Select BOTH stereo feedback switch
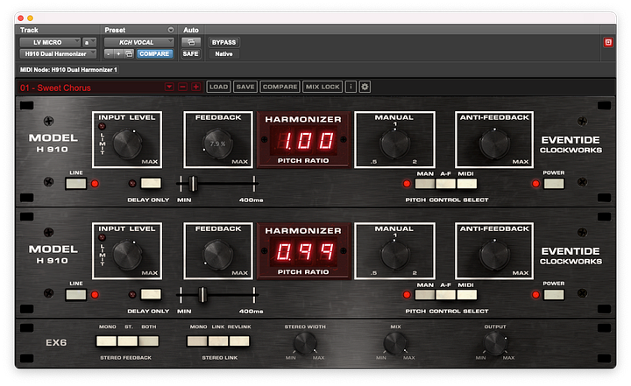The image size is (631, 386). pyautogui.click(x=148, y=341)
